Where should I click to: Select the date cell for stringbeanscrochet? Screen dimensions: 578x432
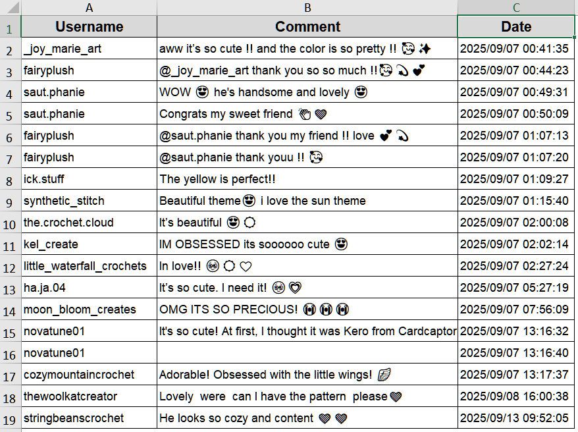(516, 418)
